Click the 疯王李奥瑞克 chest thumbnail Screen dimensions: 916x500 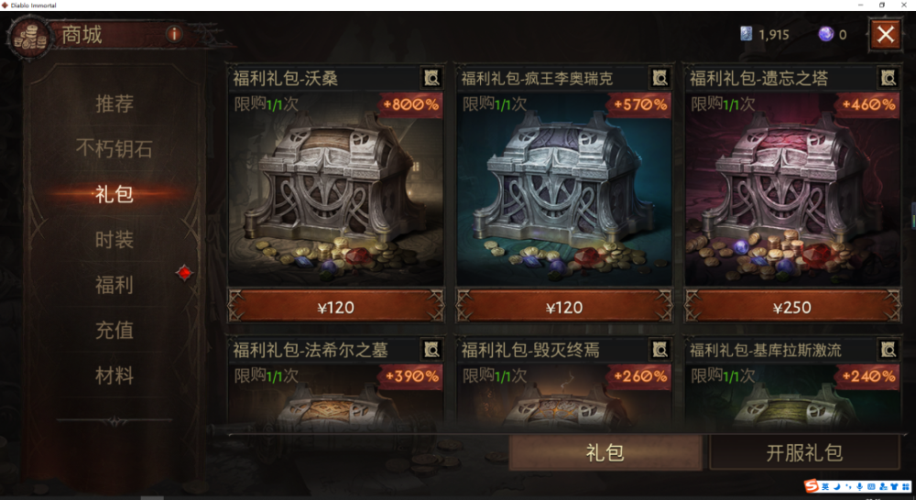(564, 189)
